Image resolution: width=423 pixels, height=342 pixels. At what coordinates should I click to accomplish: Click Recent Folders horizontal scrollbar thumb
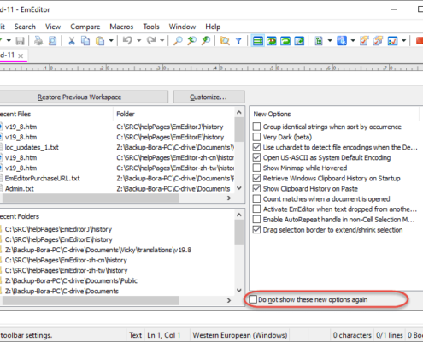pos(90,300)
